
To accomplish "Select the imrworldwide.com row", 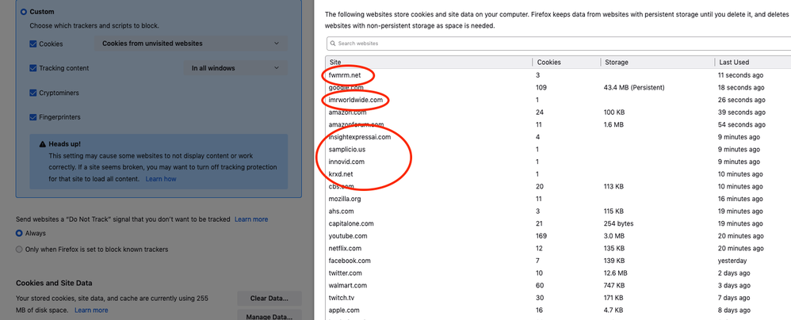I will click(x=559, y=100).
